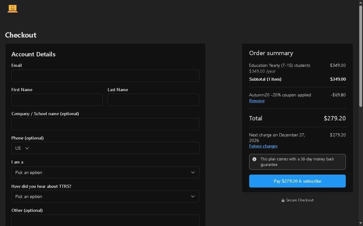Click 'Next charge on December 27, 2026' text
Image resolution: width=363 pixels, height=226 pixels.
click(277, 138)
